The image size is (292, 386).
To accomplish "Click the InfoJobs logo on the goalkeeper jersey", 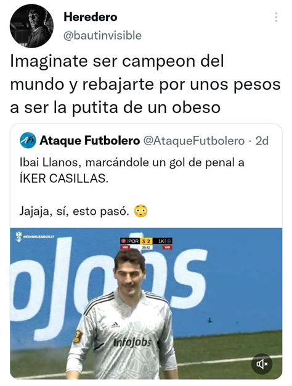I will (132, 342).
